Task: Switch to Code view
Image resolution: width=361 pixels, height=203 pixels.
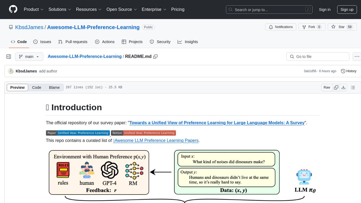Action: pos(37,87)
